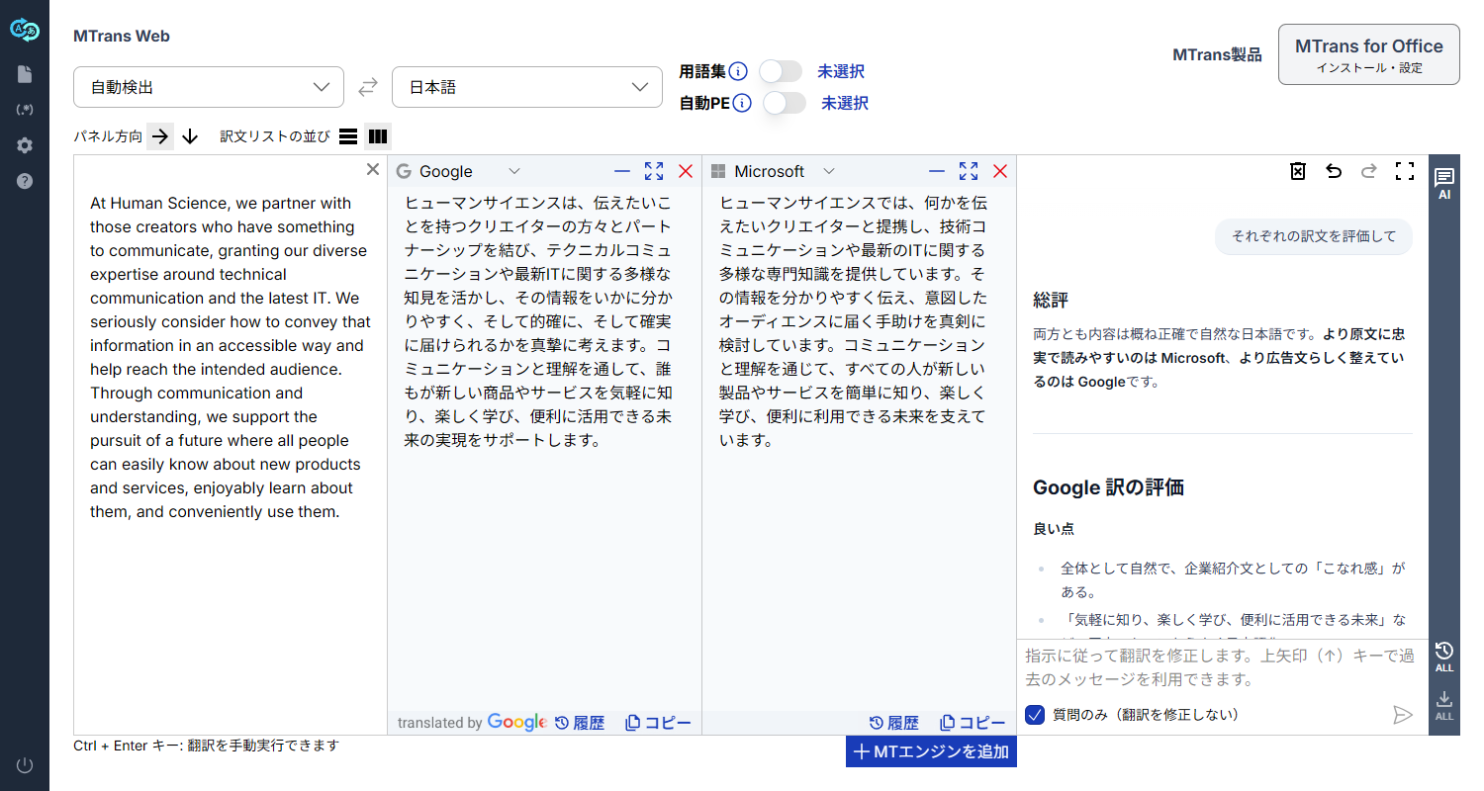The height and width of the screenshot is (791, 1484).
Task: Clear the AI chat conversation
Action: coord(1298,171)
